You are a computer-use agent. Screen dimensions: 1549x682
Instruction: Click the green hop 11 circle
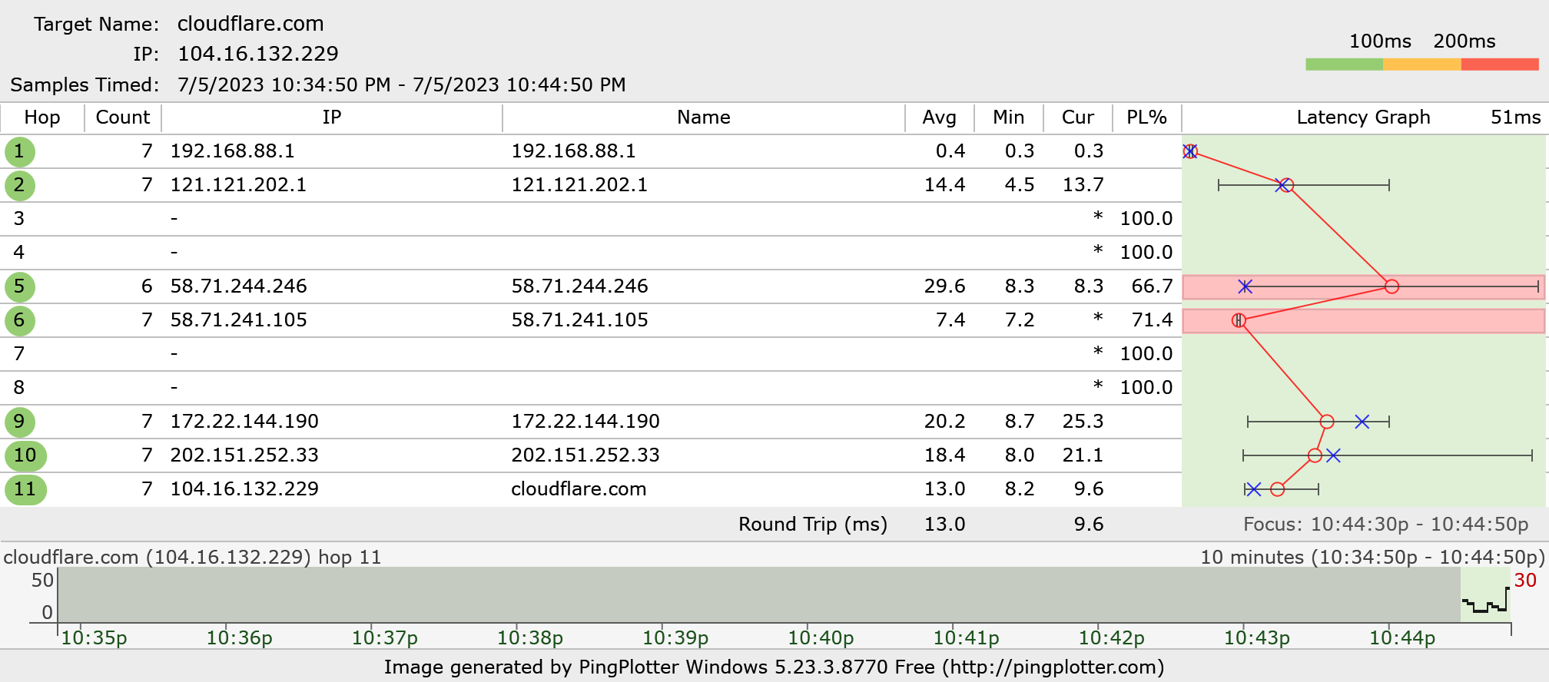point(25,489)
